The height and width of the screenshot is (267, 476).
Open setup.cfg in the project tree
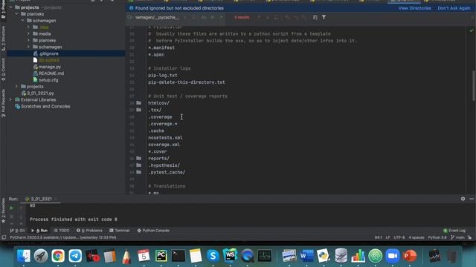[48, 80]
